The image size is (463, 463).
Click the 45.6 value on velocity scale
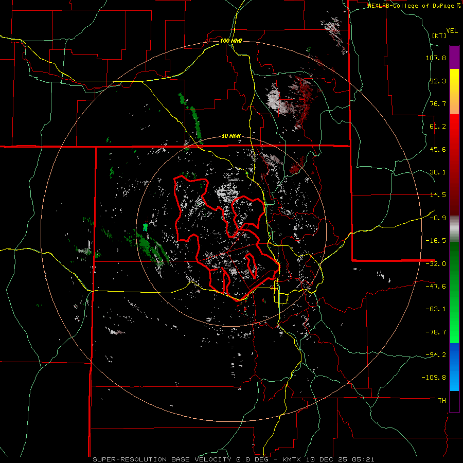(x=438, y=149)
